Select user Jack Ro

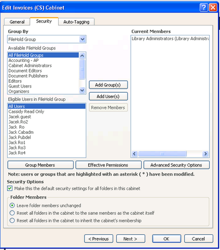tap(47, 127)
